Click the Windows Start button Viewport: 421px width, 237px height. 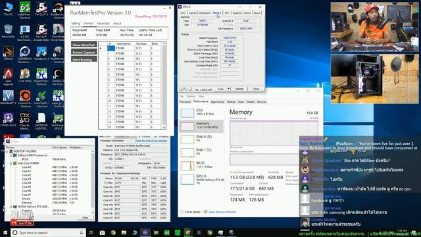pos(5,232)
